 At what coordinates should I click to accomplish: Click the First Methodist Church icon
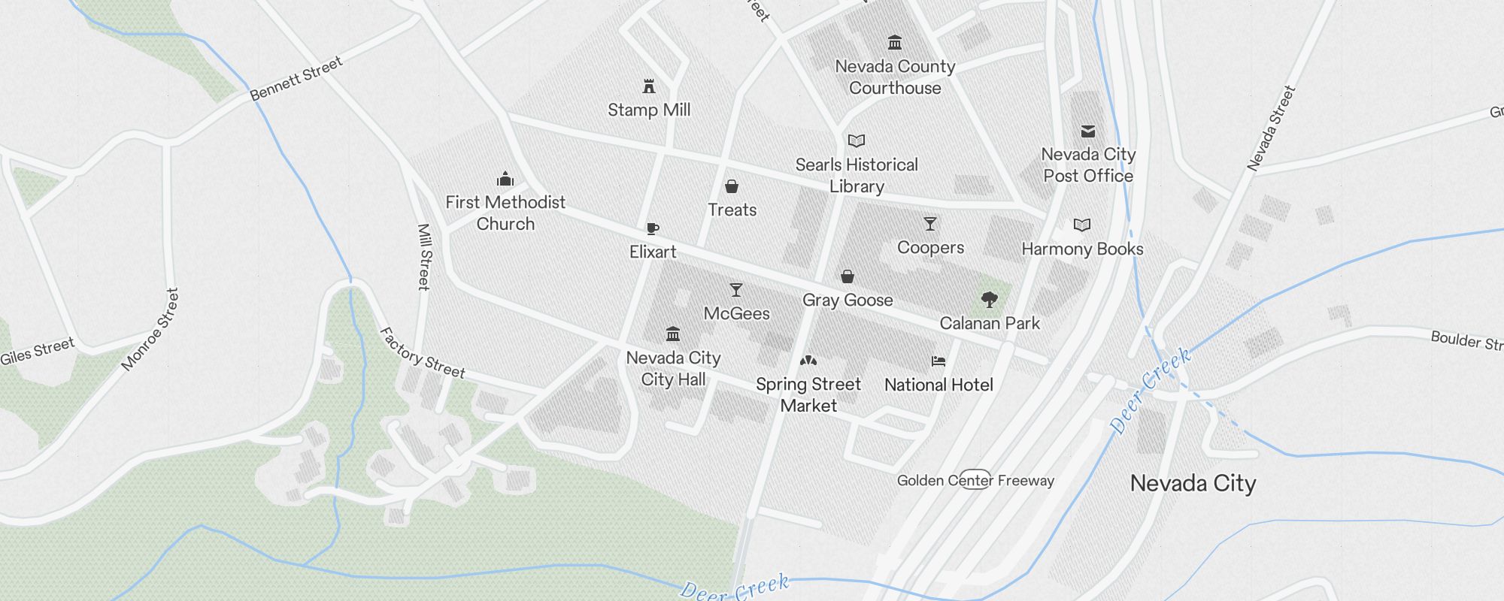coord(505,179)
